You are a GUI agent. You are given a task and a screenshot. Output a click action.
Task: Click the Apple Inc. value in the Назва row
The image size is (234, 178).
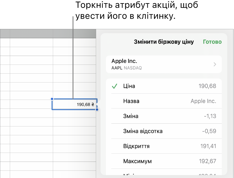pyautogui.click(x=203, y=101)
